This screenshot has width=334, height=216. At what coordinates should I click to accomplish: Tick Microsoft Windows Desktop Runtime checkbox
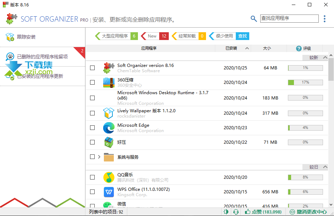pos(93,98)
